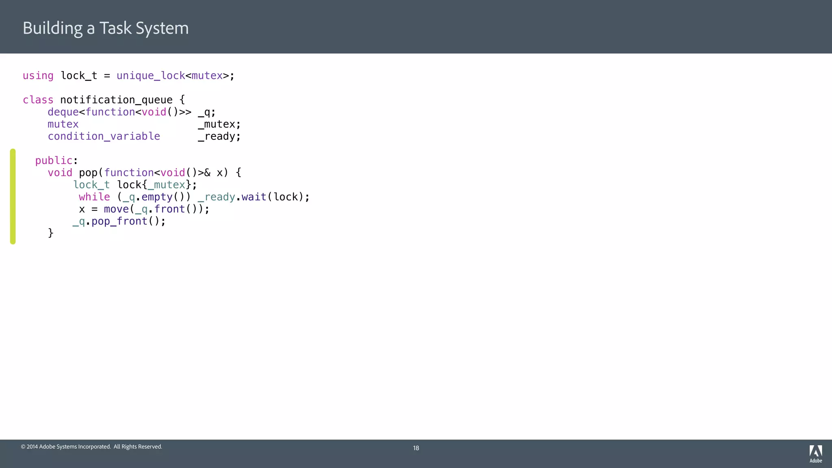Click the deque<function<void()>> declaration
The image size is (832, 468).
tap(119, 112)
